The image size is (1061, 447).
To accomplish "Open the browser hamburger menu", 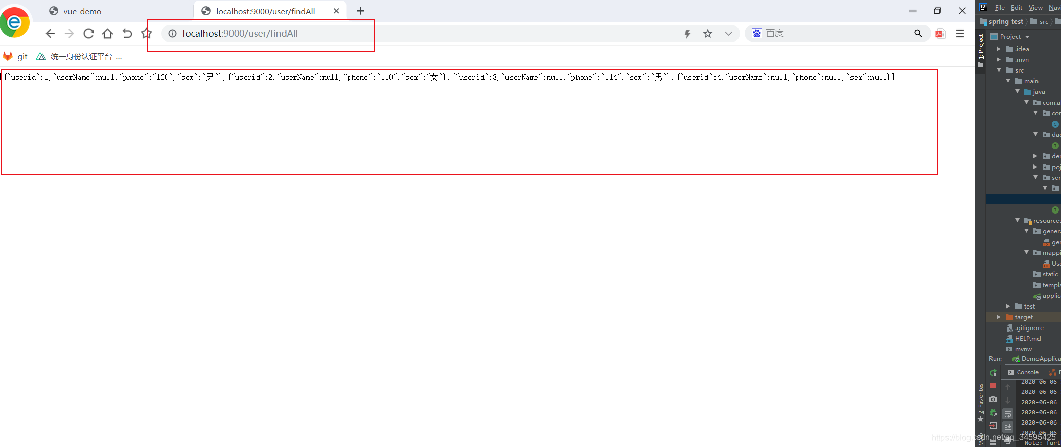I will [960, 34].
